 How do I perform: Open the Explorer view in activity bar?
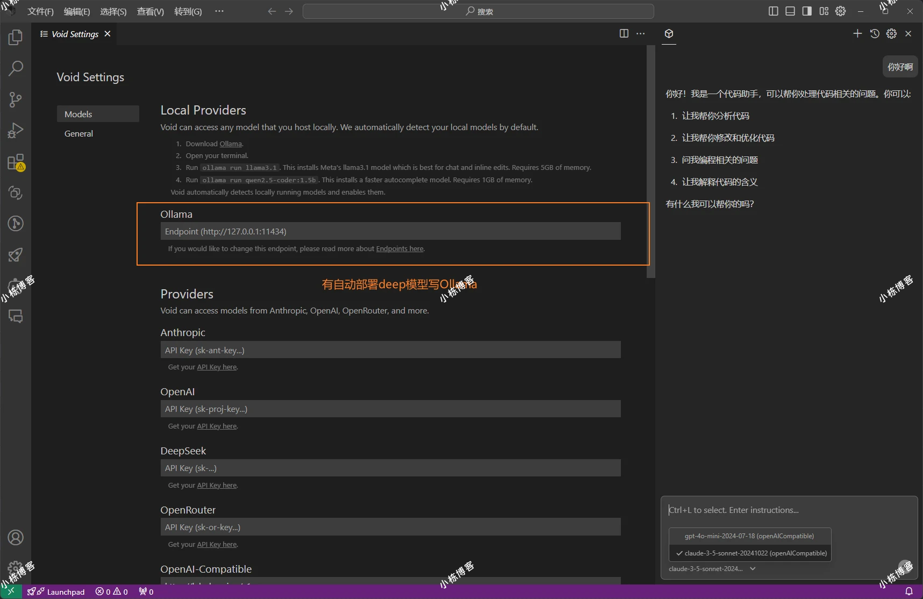click(16, 37)
